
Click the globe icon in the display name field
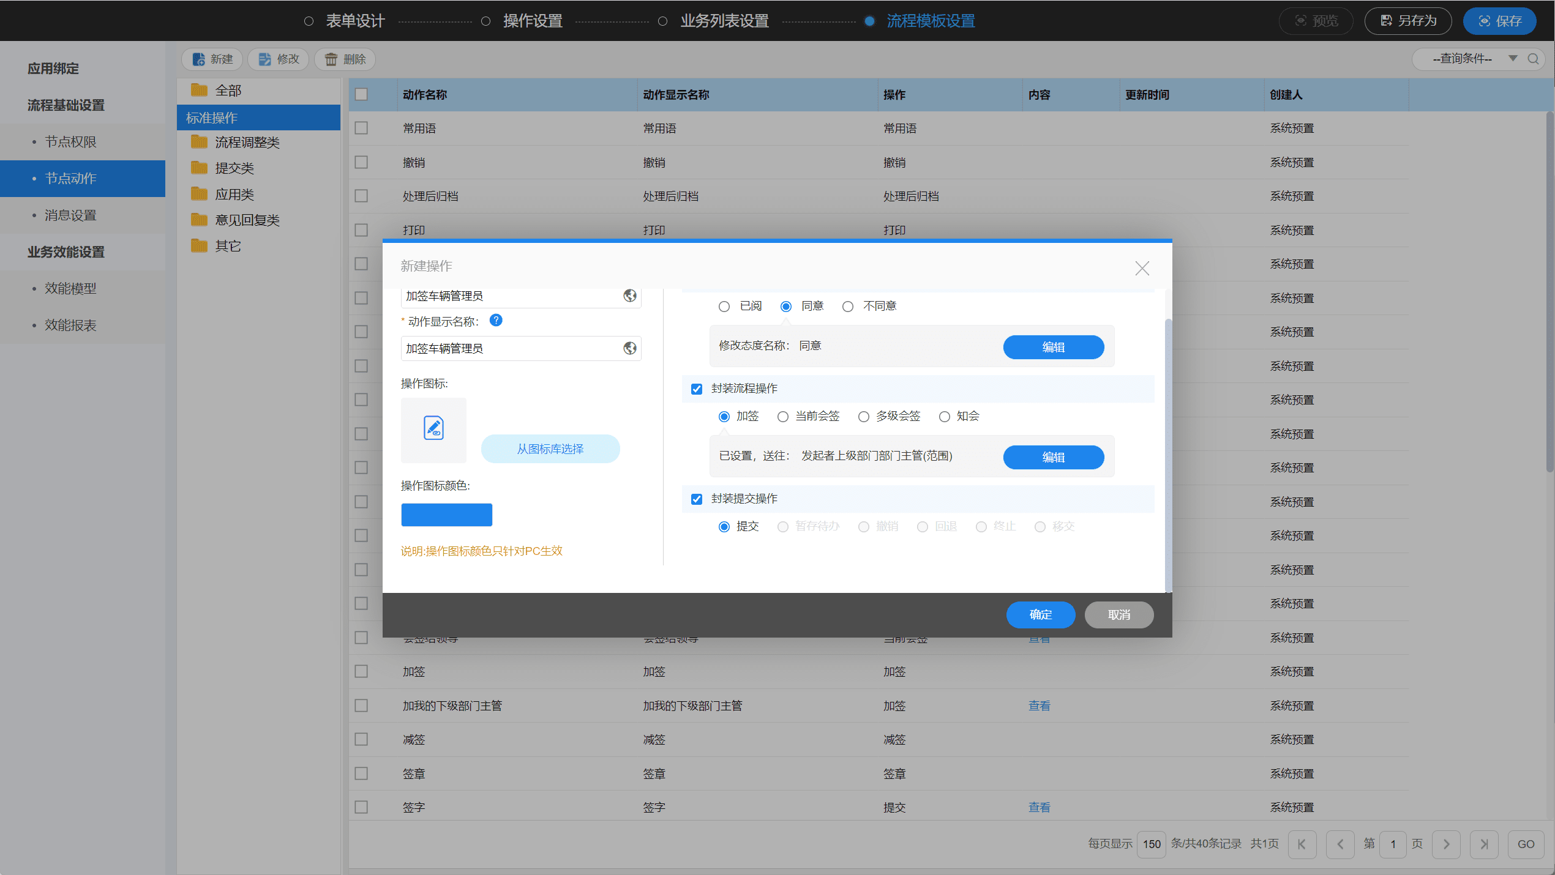tap(629, 348)
